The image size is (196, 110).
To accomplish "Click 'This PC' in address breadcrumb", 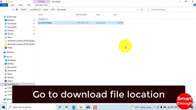I will click(x=24, y=9).
